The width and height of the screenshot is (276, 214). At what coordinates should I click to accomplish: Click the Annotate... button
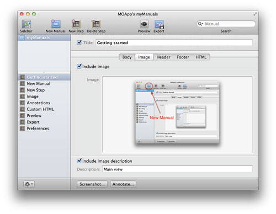click(x=123, y=184)
